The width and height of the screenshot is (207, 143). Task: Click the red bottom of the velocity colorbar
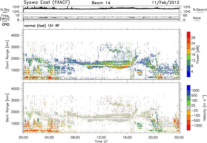point(189,128)
